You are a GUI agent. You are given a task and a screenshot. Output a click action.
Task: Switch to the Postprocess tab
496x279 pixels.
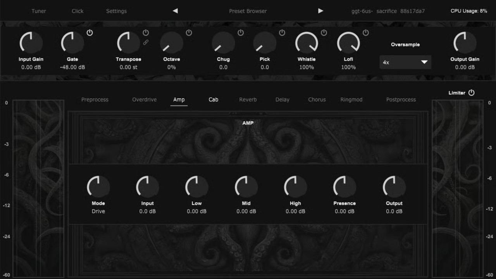[401, 100]
